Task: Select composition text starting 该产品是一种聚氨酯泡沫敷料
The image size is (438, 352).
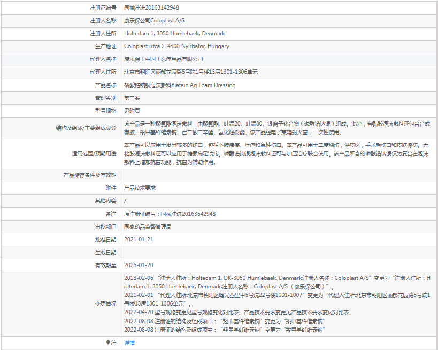Action: (x=277, y=128)
